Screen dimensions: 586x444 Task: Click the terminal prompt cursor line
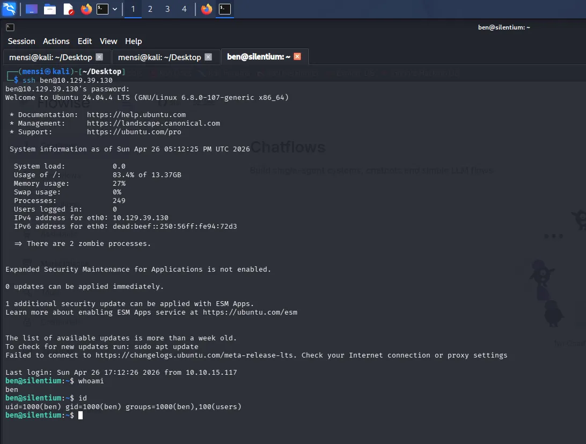click(x=44, y=415)
